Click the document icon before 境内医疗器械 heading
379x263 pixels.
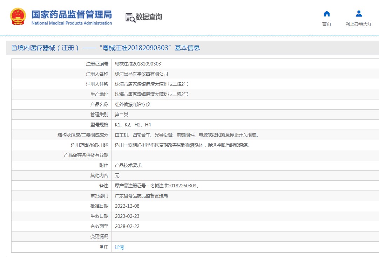click(14, 48)
